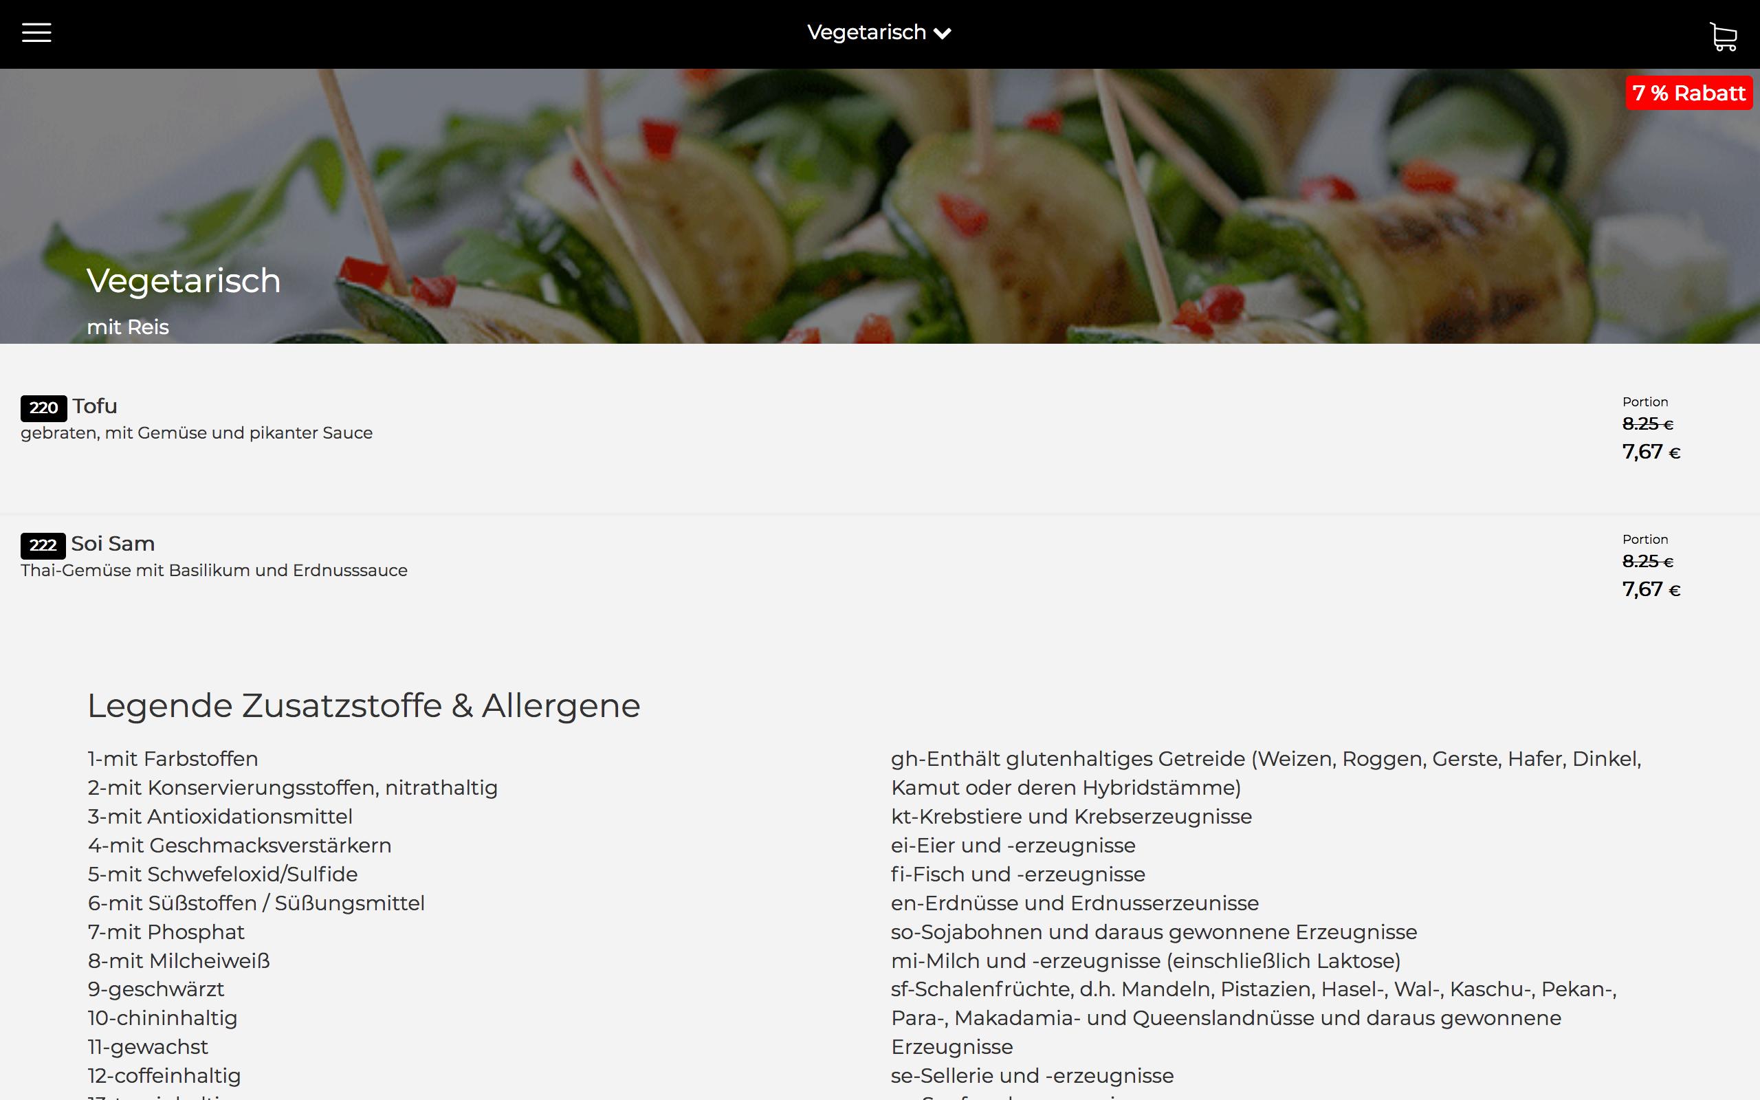The width and height of the screenshot is (1760, 1100).
Task: Click the Soi Sam Erdnusssauce description
Action: point(214,571)
